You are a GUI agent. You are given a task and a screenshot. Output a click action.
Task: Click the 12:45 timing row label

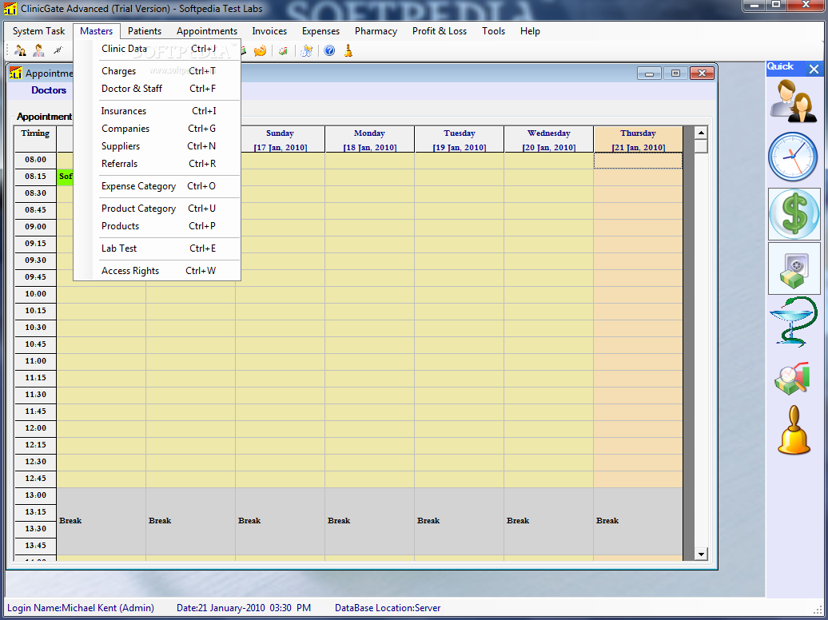(35, 479)
